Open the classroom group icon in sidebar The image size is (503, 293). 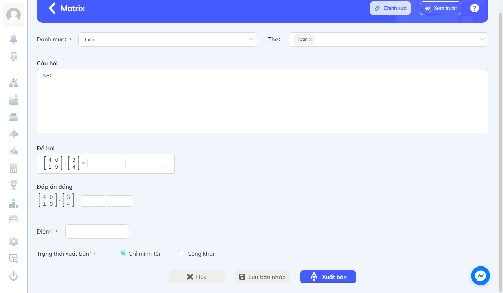pyautogui.click(x=14, y=83)
